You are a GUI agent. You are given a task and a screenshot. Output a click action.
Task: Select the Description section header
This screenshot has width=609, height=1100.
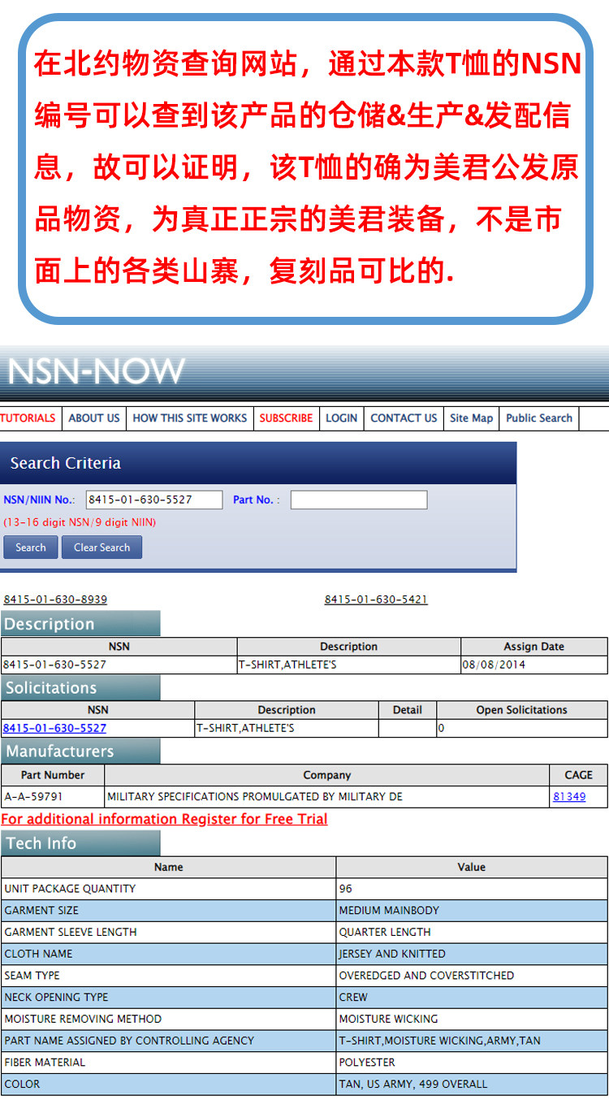80,624
